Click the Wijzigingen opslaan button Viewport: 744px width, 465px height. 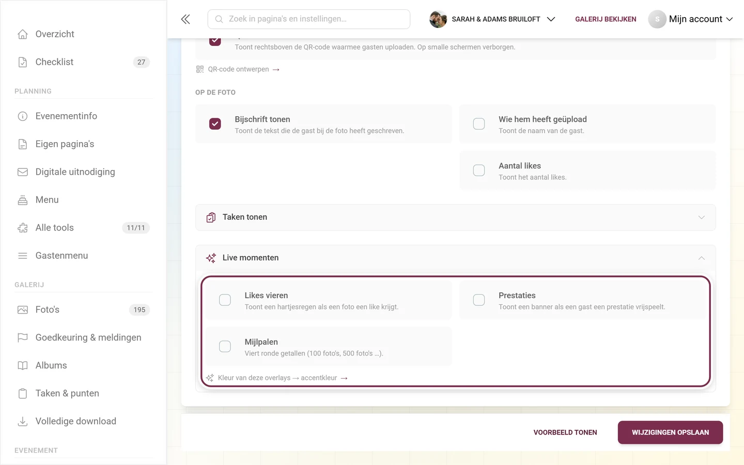[670, 432]
